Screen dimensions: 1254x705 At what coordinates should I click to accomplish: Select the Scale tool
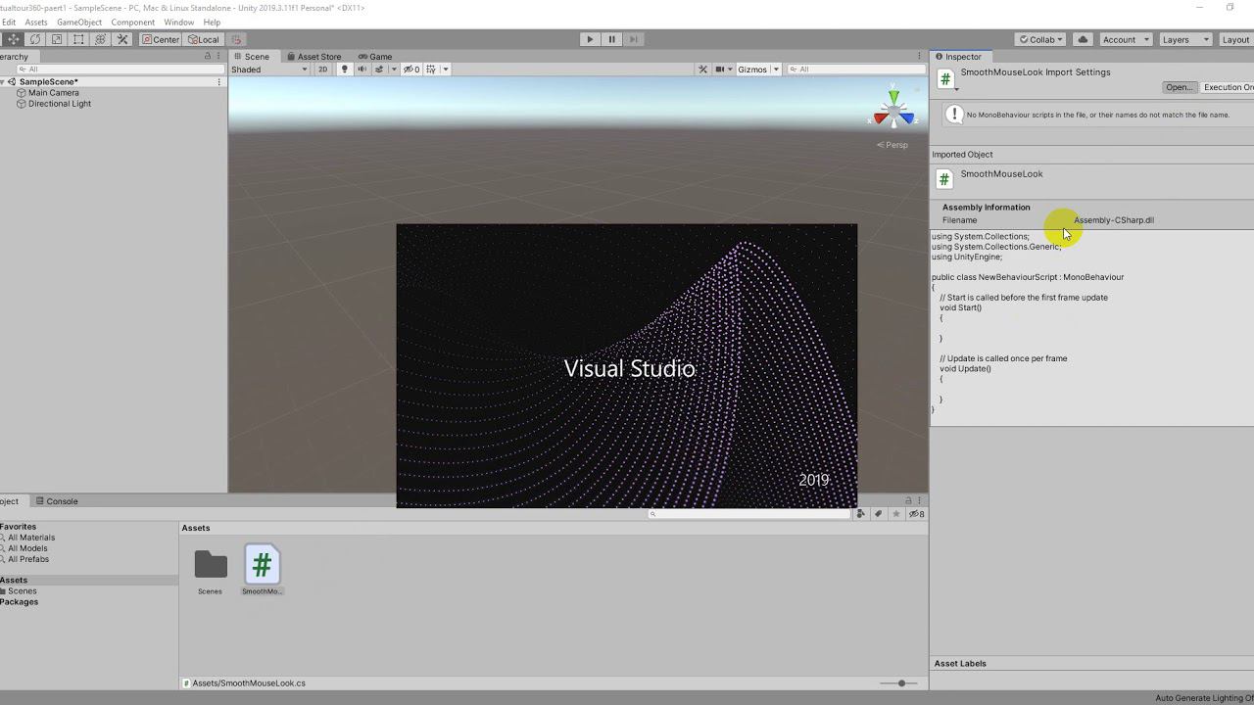[x=57, y=39]
